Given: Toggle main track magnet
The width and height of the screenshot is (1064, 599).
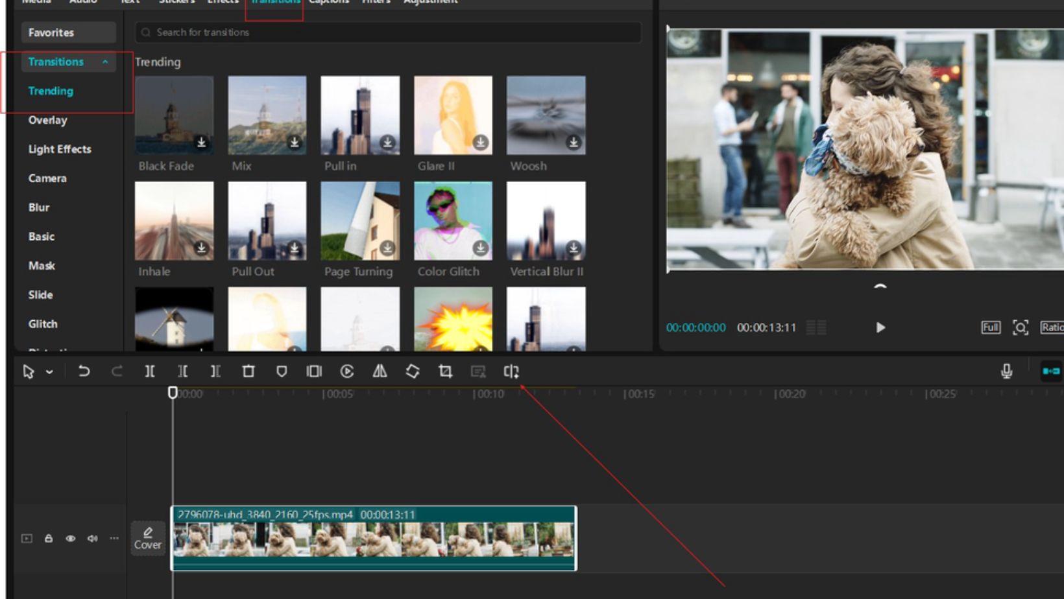Looking at the screenshot, I should (1051, 371).
